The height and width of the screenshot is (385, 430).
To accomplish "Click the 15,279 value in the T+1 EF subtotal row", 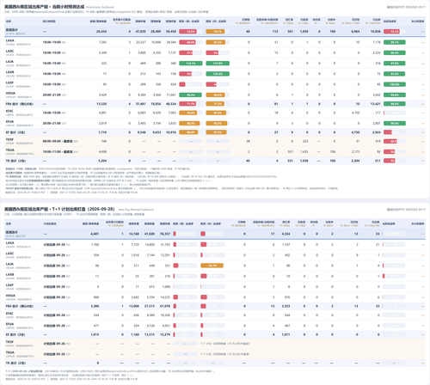I will pos(165,334).
